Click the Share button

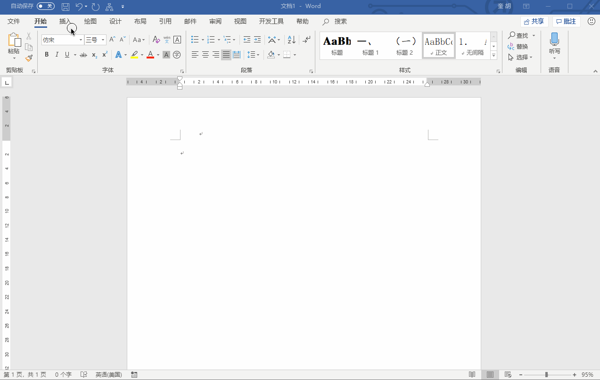point(534,22)
